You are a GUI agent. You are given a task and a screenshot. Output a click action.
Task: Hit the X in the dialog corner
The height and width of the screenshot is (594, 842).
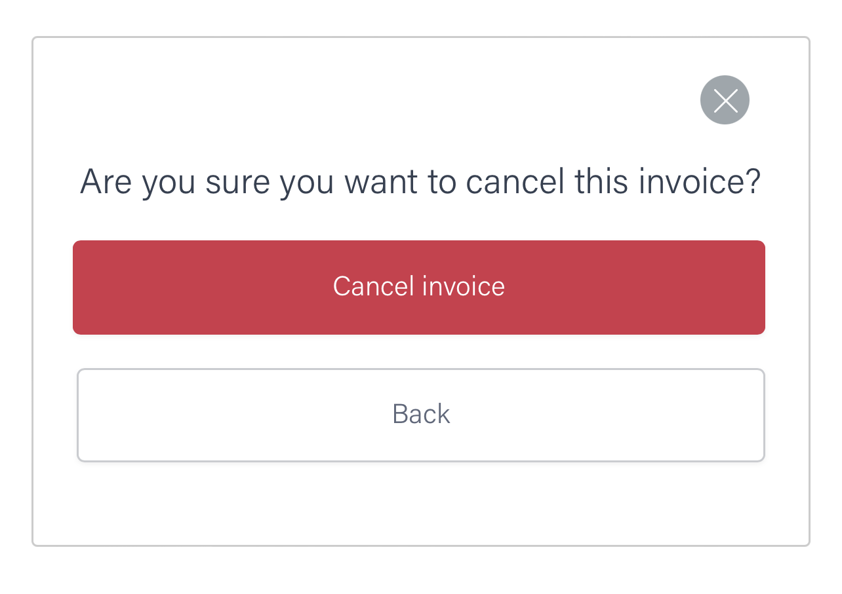725,100
